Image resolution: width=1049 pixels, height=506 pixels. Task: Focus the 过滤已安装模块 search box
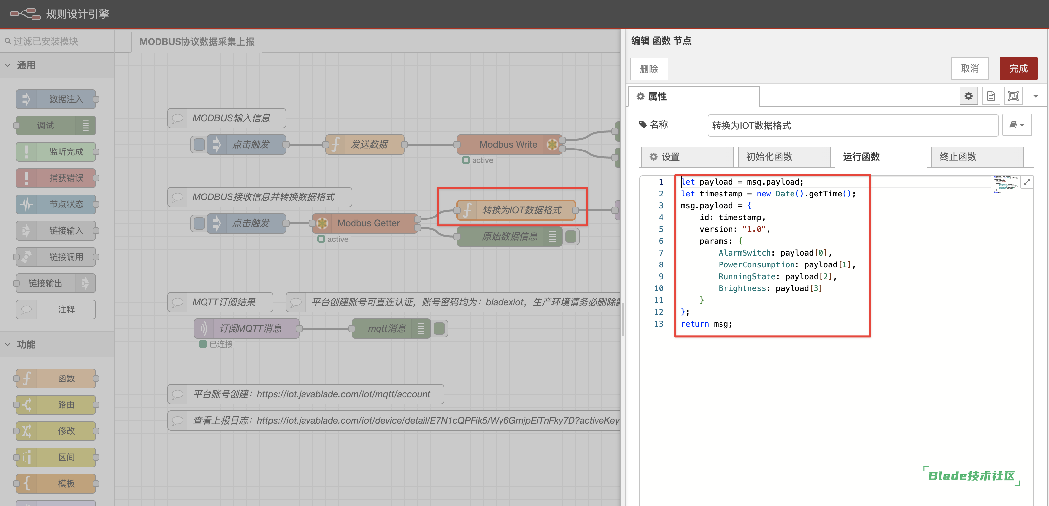point(57,41)
